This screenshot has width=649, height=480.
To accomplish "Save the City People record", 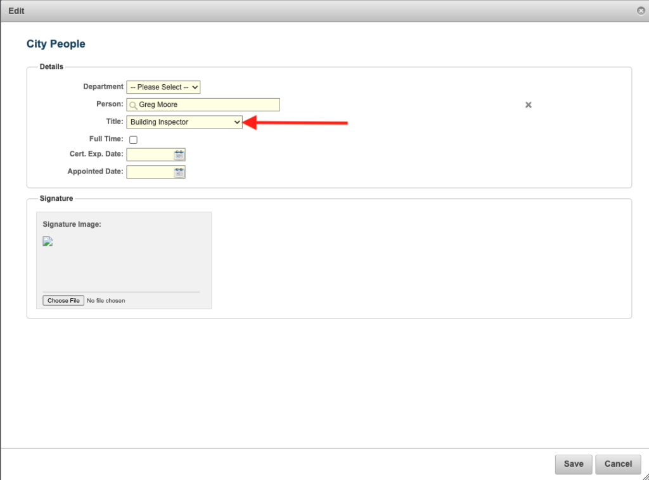I will point(574,464).
